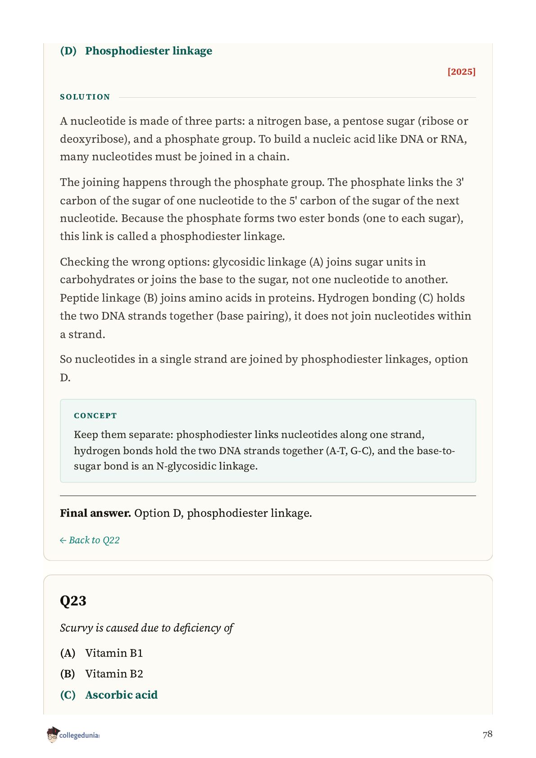The height and width of the screenshot is (758, 536).
Task: Click the collegedunia brand text
Action: [79, 735]
